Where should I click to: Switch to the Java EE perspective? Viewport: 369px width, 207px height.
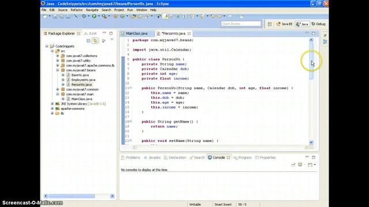(x=284, y=24)
